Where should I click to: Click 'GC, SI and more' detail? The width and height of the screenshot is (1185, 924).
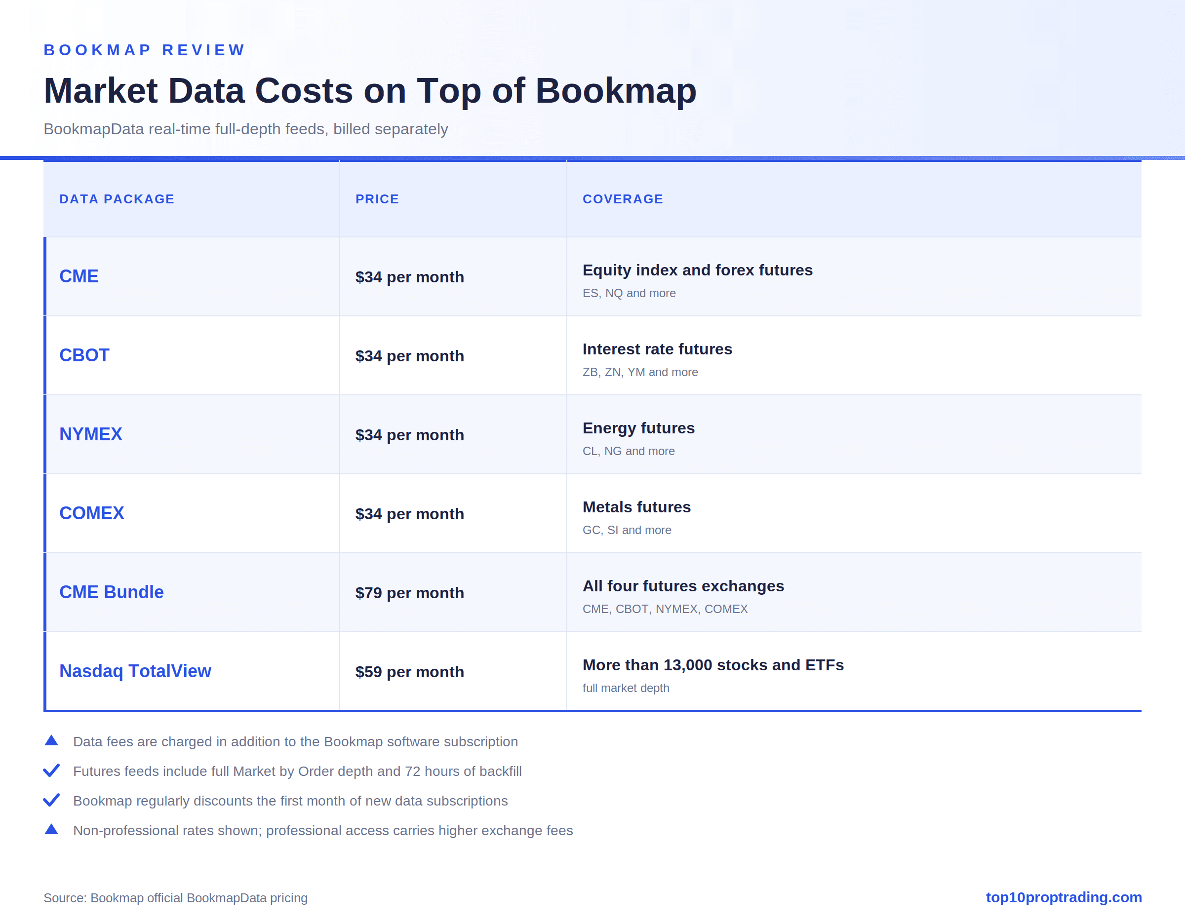(x=627, y=530)
